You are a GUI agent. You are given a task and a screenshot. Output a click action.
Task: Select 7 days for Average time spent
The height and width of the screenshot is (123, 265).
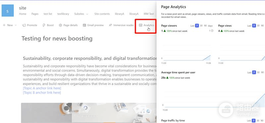pyautogui.click(x=254, y=72)
